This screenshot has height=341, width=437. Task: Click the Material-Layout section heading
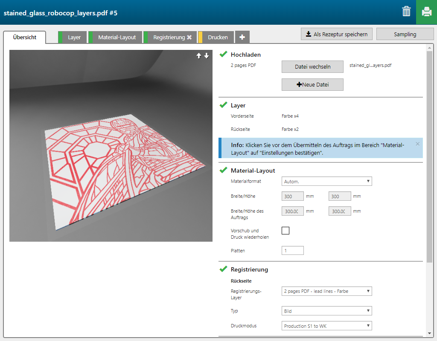coord(253,170)
